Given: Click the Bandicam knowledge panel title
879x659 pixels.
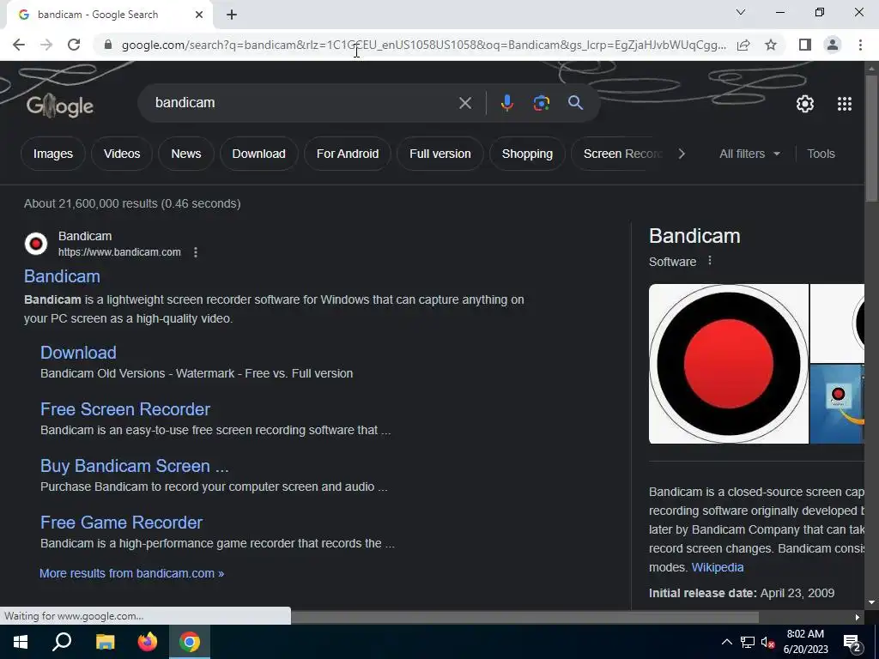Looking at the screenshot, I should 694,236.
